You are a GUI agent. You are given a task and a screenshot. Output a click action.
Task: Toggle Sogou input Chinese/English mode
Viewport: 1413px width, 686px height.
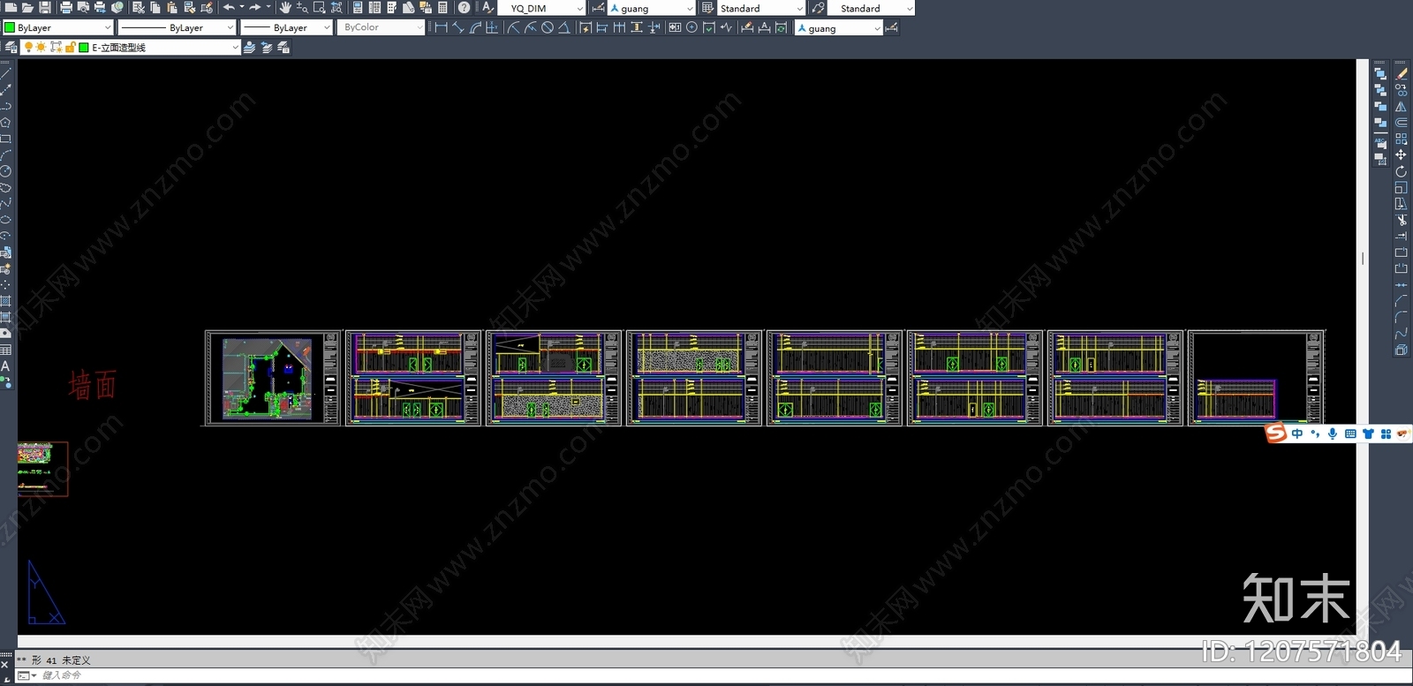(1296, 433)
